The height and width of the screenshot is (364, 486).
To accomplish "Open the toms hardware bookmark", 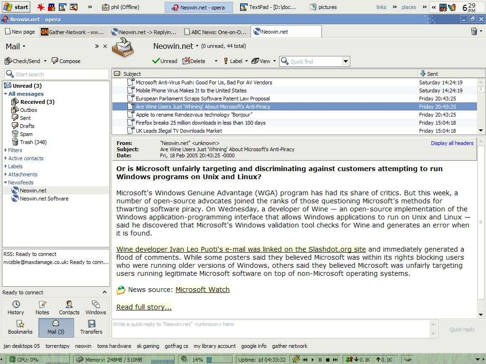I will tap(114, 346).
